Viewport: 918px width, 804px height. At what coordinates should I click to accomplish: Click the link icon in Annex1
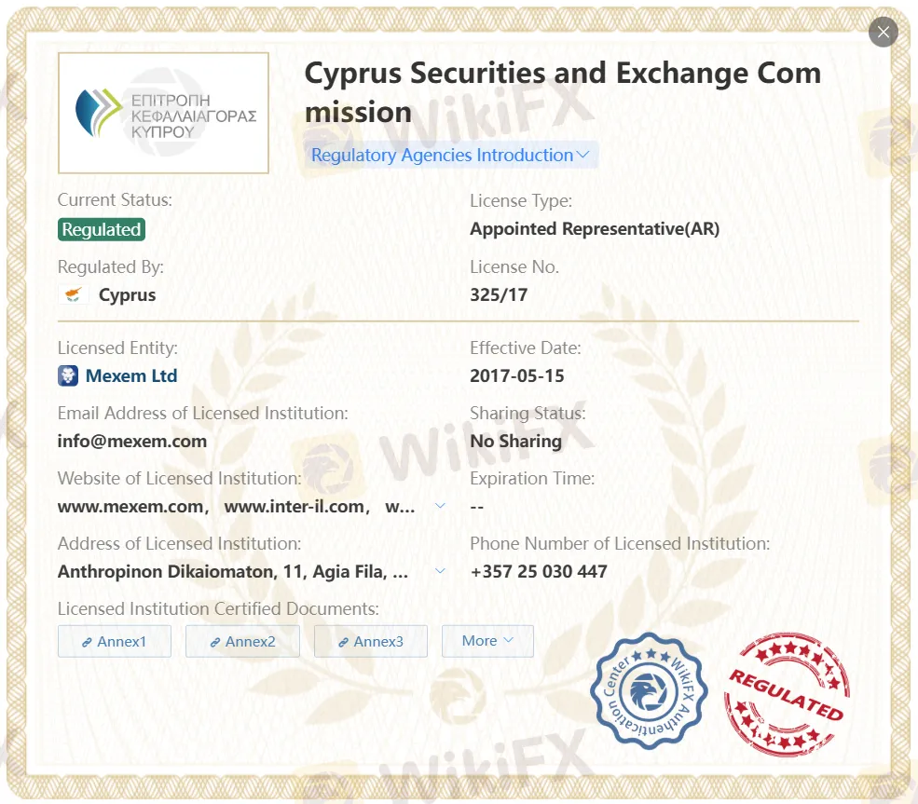click(87, 642)
